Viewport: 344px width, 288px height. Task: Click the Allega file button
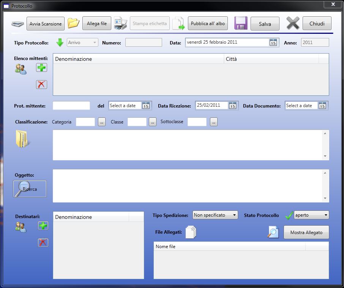point(96,24)
